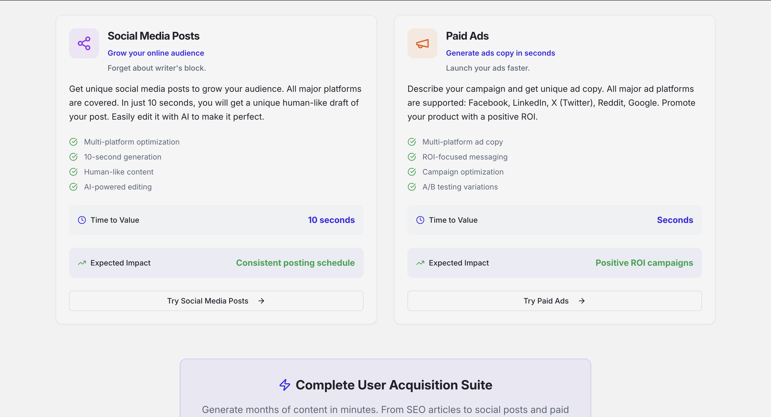771x417 pixels.
Task: Click the Complete User Acquisition Suite heading
Action: (394, 385)
